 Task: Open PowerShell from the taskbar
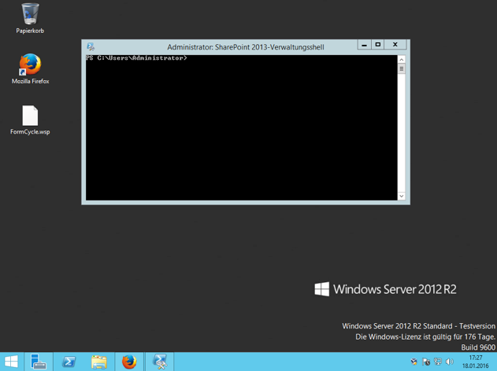(x=69, y=362)
